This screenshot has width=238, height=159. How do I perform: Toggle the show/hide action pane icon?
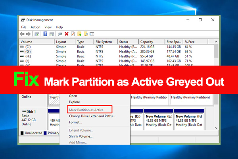point(52,34)
